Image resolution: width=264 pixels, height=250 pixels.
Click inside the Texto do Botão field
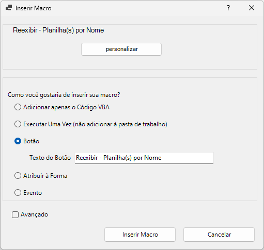point(144,158)
